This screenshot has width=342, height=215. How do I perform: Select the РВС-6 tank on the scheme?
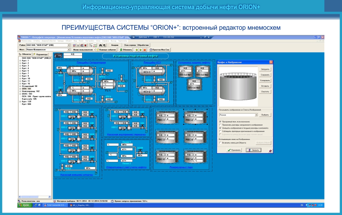point(195,157)
